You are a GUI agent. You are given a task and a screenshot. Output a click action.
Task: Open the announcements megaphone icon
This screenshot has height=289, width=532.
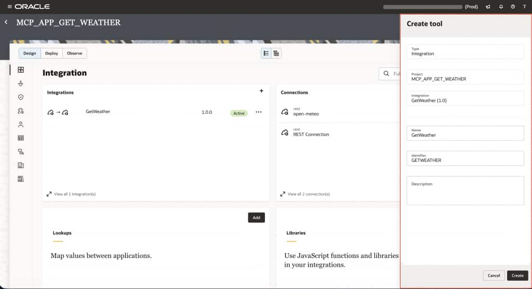point(488,6)
